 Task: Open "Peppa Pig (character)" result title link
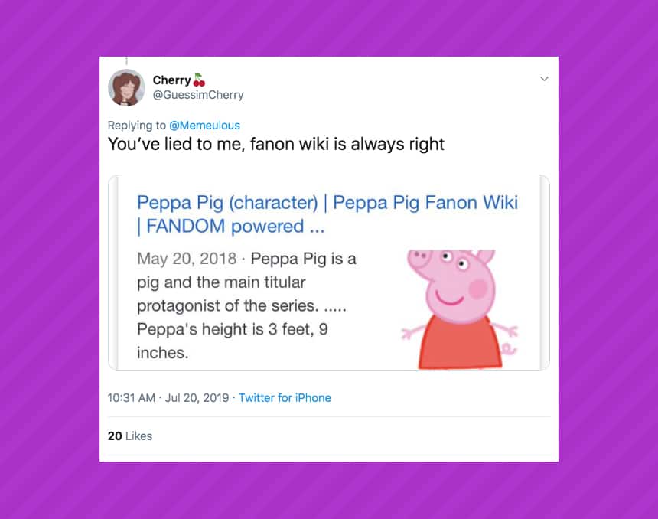point(226,203)
